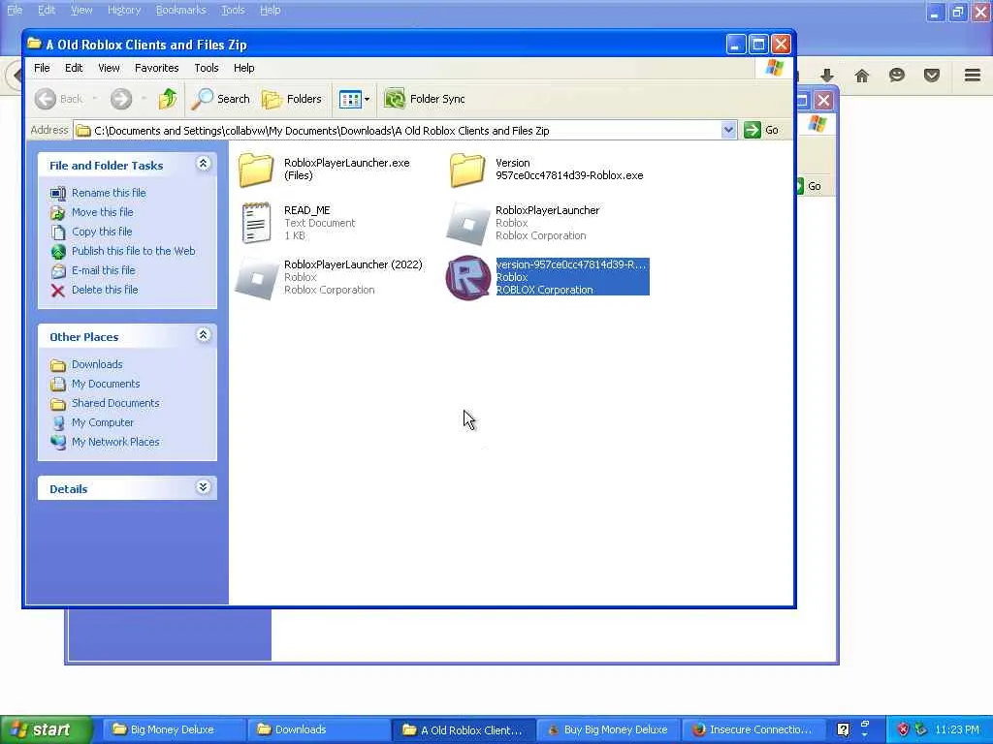Toggle the Folders pane button
Screen dimensions: 993x744
(292, 99)
